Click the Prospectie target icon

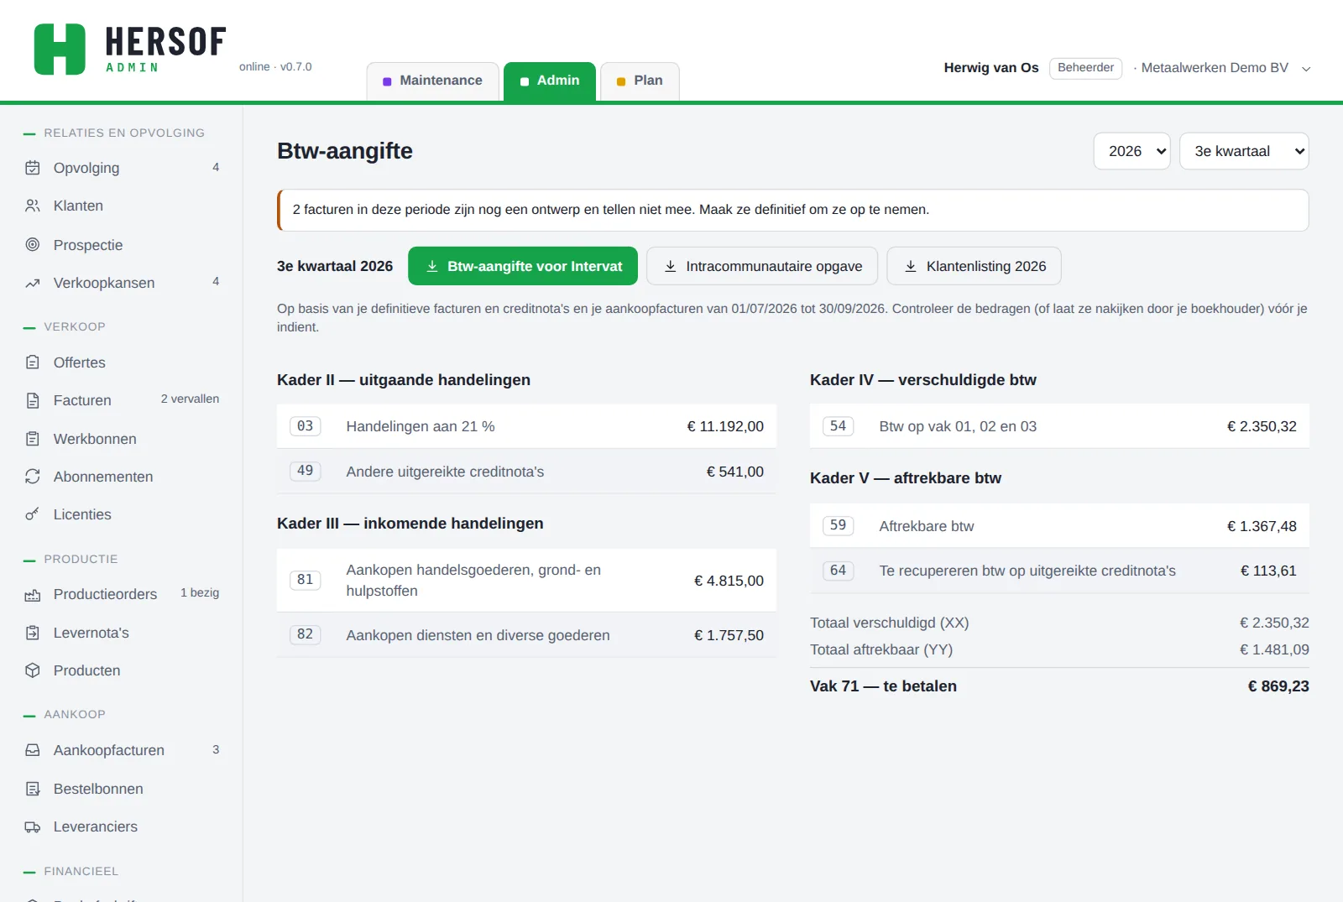33,245
